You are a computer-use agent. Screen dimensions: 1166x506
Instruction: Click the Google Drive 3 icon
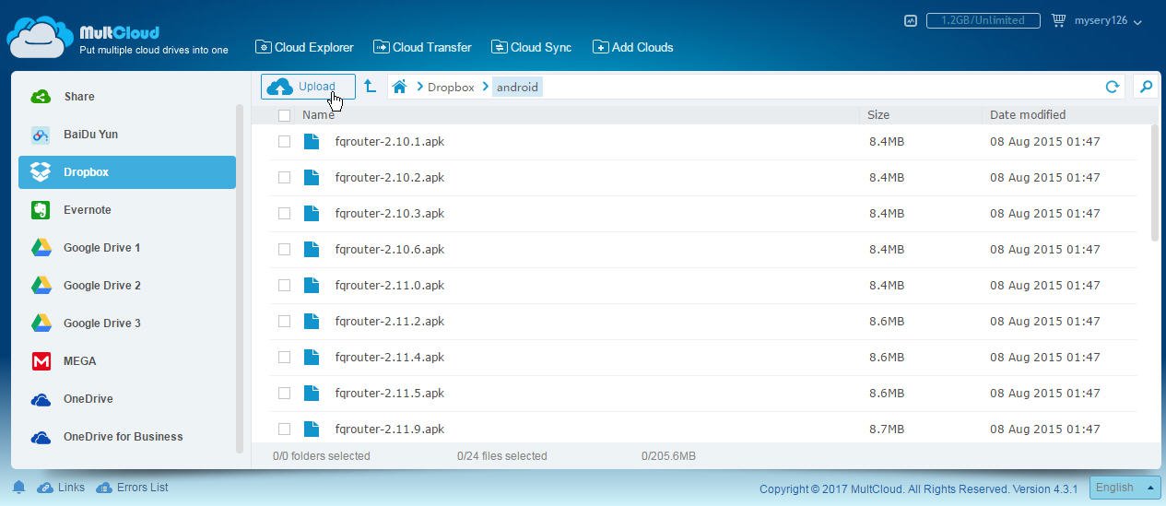[41, 324]
